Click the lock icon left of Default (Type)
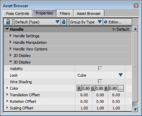The width and height of the screenshot is (142, 116). [x=8, y=22]
